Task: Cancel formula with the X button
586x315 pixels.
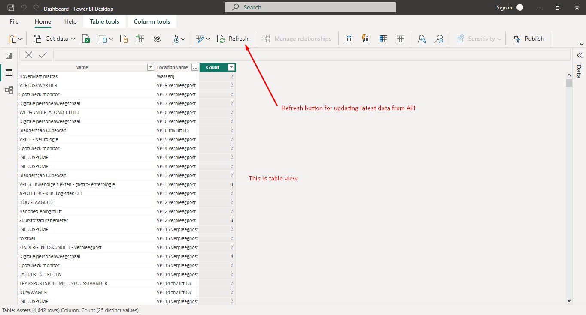Action: tap(29, 55)
